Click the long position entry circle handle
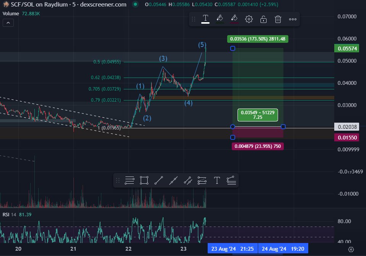 click(233, 126)
